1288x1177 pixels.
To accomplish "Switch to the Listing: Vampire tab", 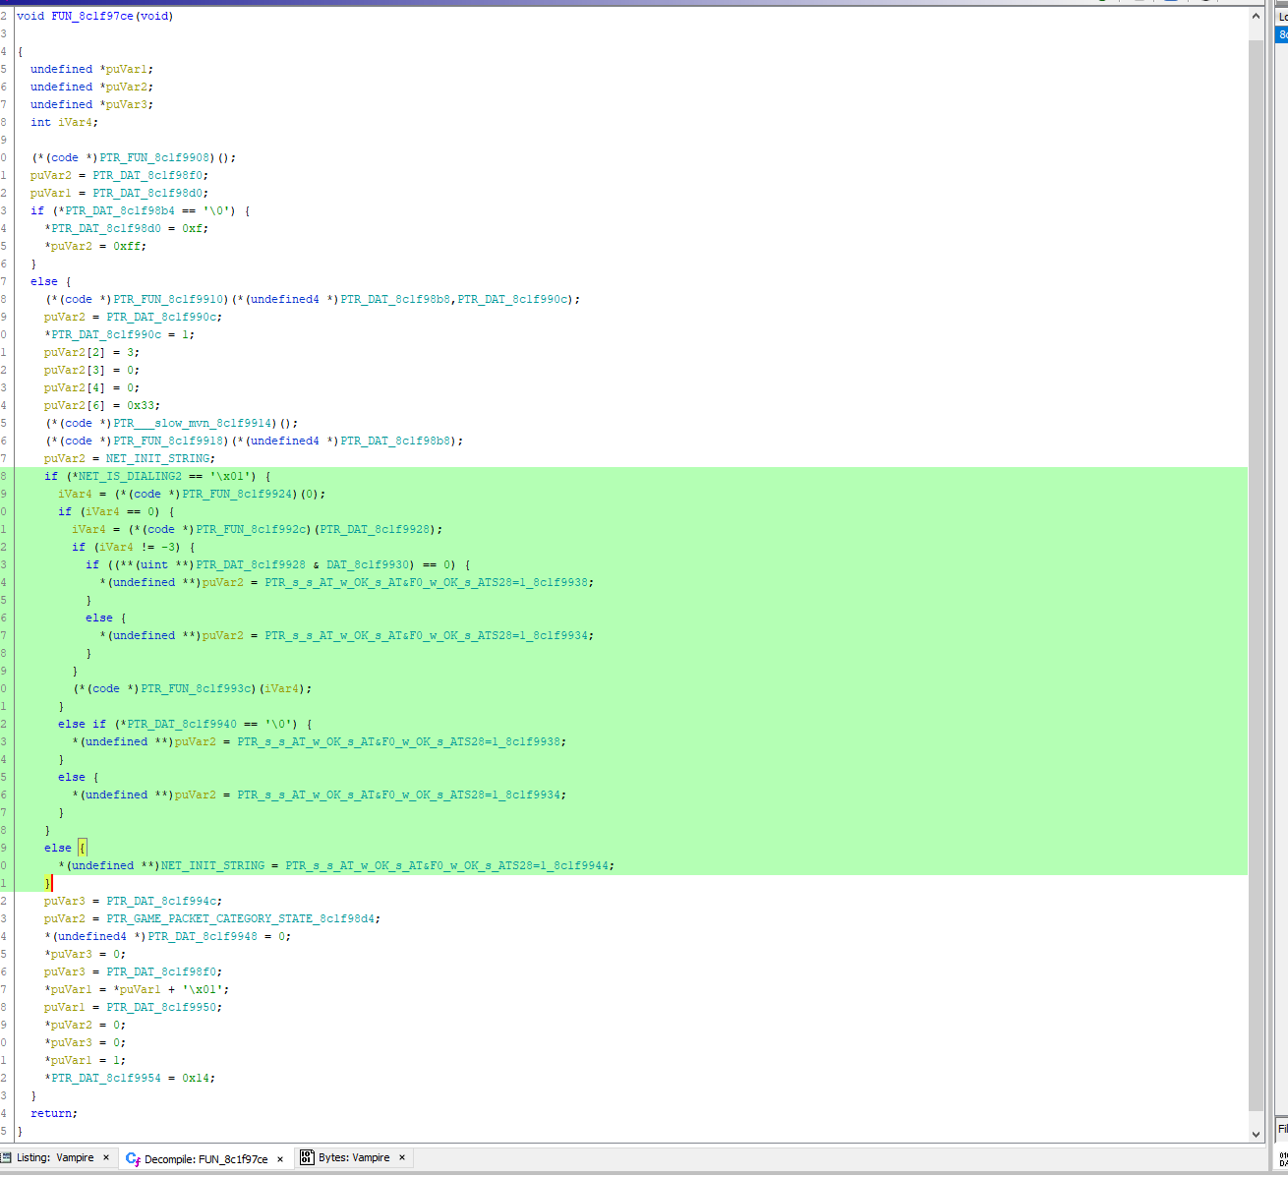I will click(56, 1157).
